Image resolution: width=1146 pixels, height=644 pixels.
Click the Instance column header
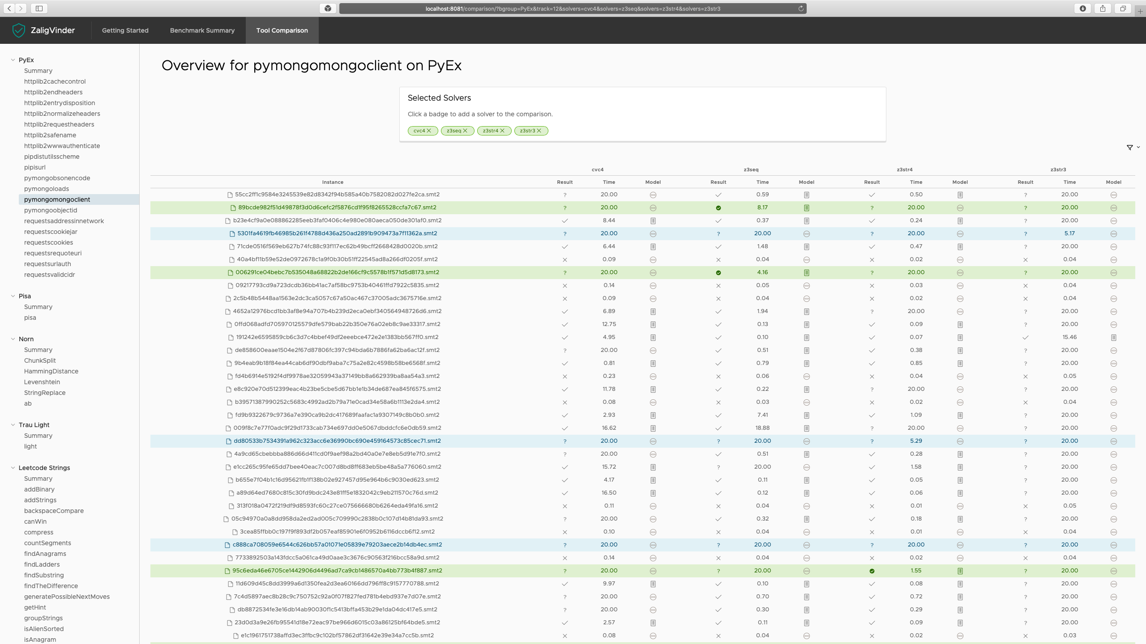(x=333, y=182)
